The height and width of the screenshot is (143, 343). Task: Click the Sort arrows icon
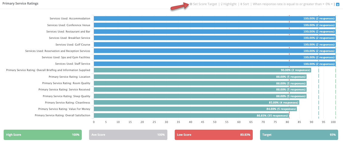pos(241,4)
